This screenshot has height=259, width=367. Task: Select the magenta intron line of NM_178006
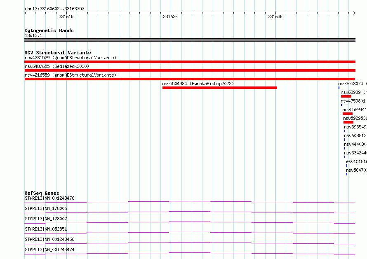190,212
